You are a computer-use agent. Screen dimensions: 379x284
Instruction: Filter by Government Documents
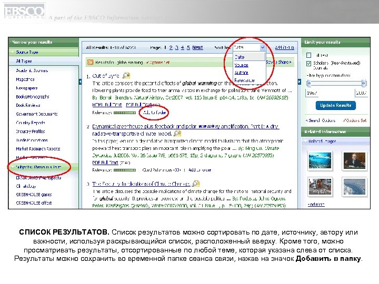37,114
